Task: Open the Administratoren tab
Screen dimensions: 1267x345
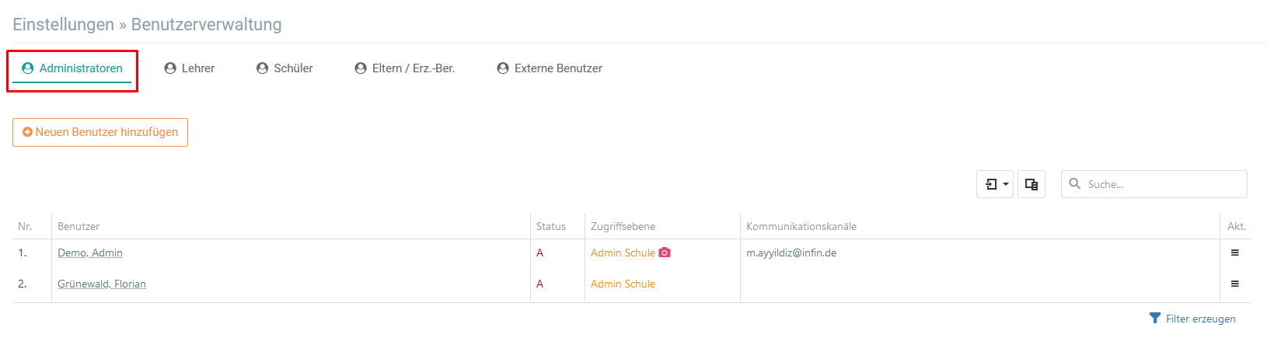Action: (x=72, y=68)
